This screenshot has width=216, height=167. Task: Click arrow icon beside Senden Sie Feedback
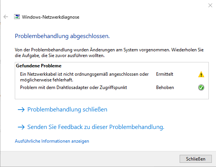(21, 127)
